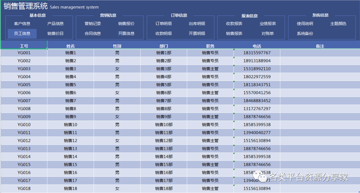This screenshot has width=360, height=193.
Task: Select the highlighted 员工信息 button
Action: pyautogui.click(x=22, y=34)
